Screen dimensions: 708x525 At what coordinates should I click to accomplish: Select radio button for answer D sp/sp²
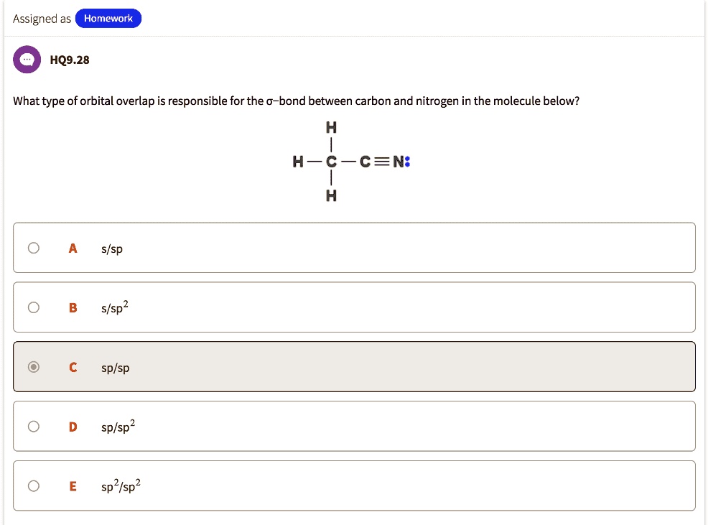(x=33, y=426)
